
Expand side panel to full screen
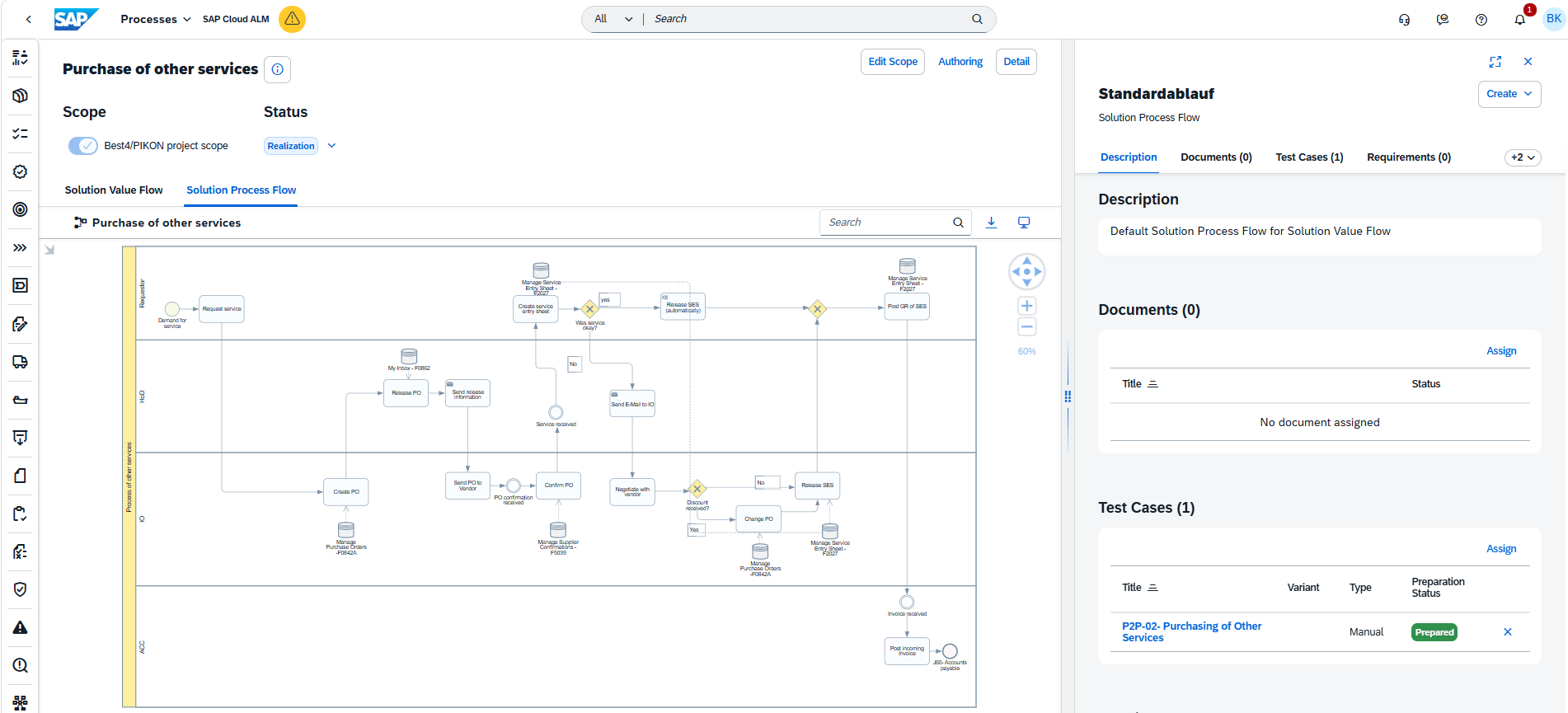pyautogui.click(x=1495, y=62)
